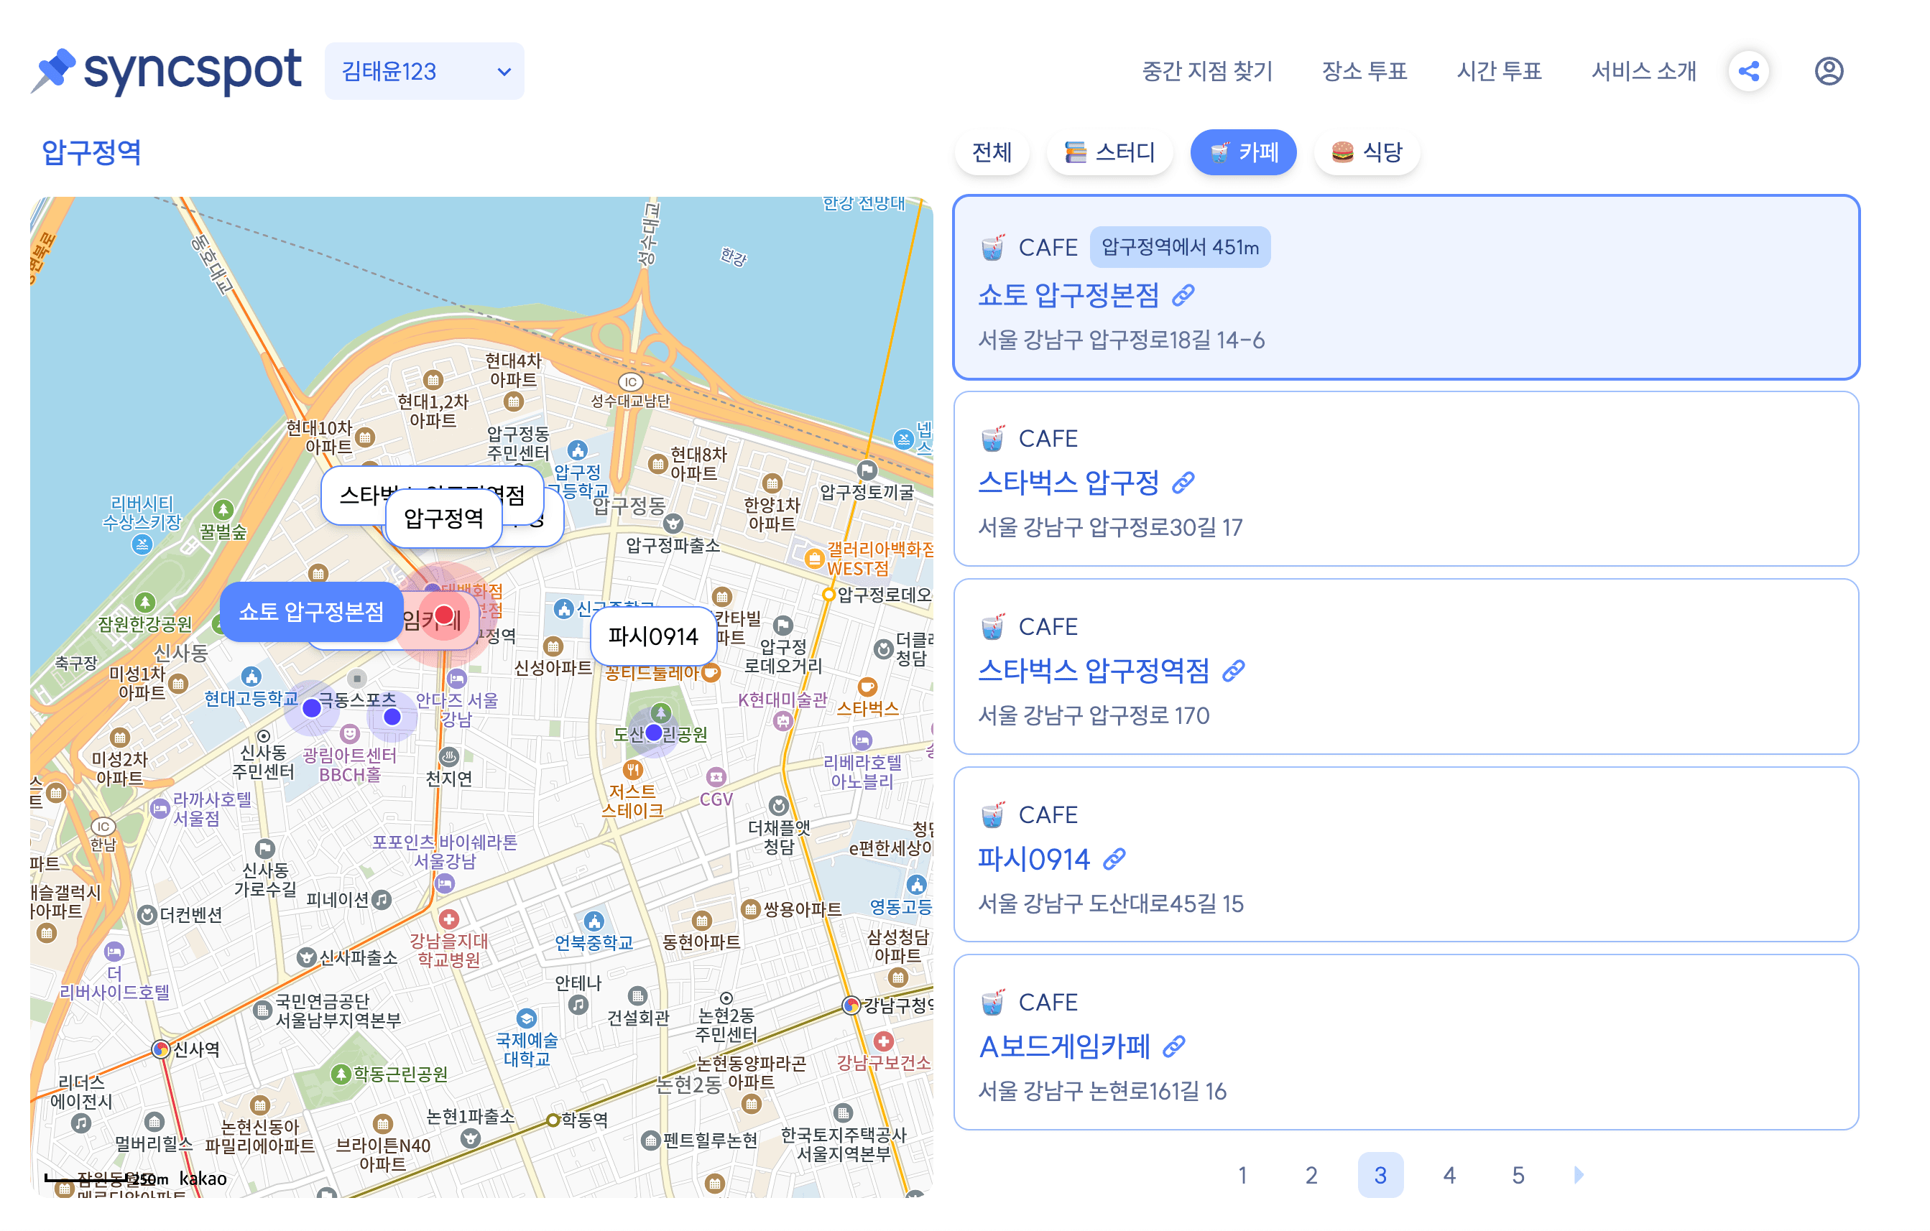Click the 스타벅스 압구정역점 title
This screenshot has height=1231, width=1930.
[1093, 672]
